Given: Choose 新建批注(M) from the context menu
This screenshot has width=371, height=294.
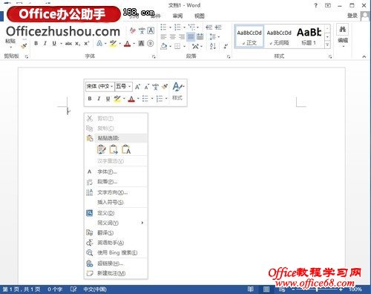Looking at the screenshot, I should [116, 273].
